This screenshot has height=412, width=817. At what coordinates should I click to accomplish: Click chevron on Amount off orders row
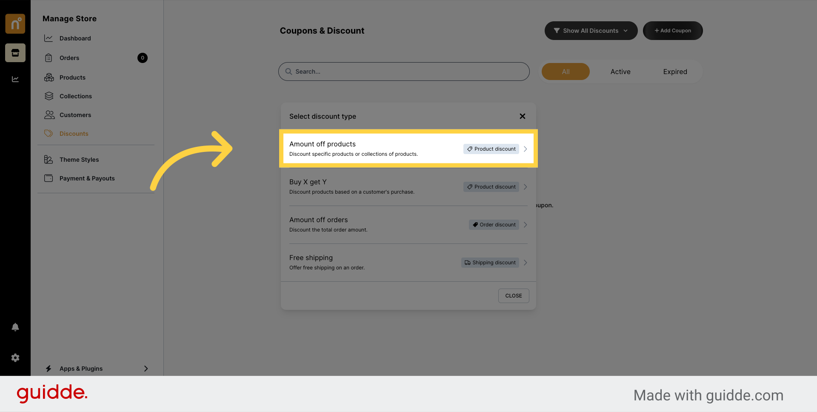tap(526, 225)
